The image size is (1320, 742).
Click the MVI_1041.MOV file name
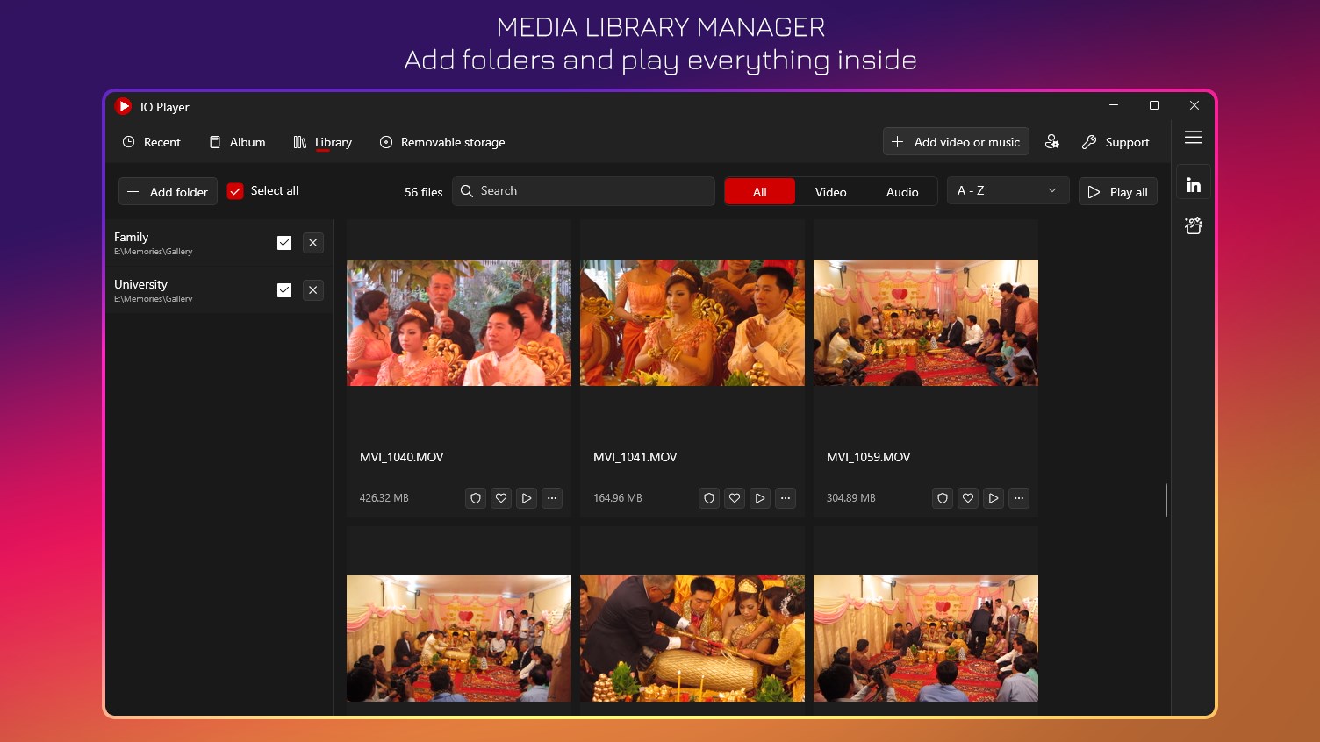(635, 457)
